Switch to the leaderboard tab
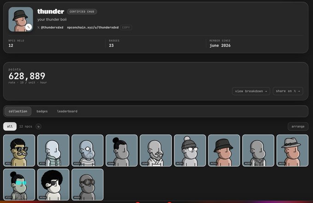Image resolution: width=313 pixels, height=203 pixels. point(67,111)
